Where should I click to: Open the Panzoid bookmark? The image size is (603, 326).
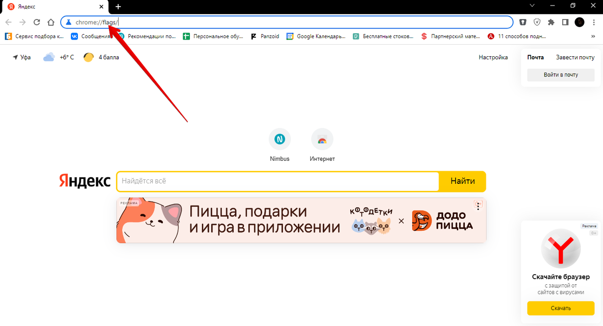click(x=266, y=36)
